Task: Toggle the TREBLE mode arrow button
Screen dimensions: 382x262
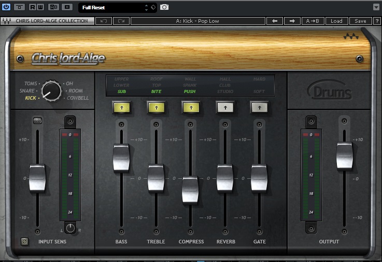Action: pyautogui.click(x=157, y=107)
